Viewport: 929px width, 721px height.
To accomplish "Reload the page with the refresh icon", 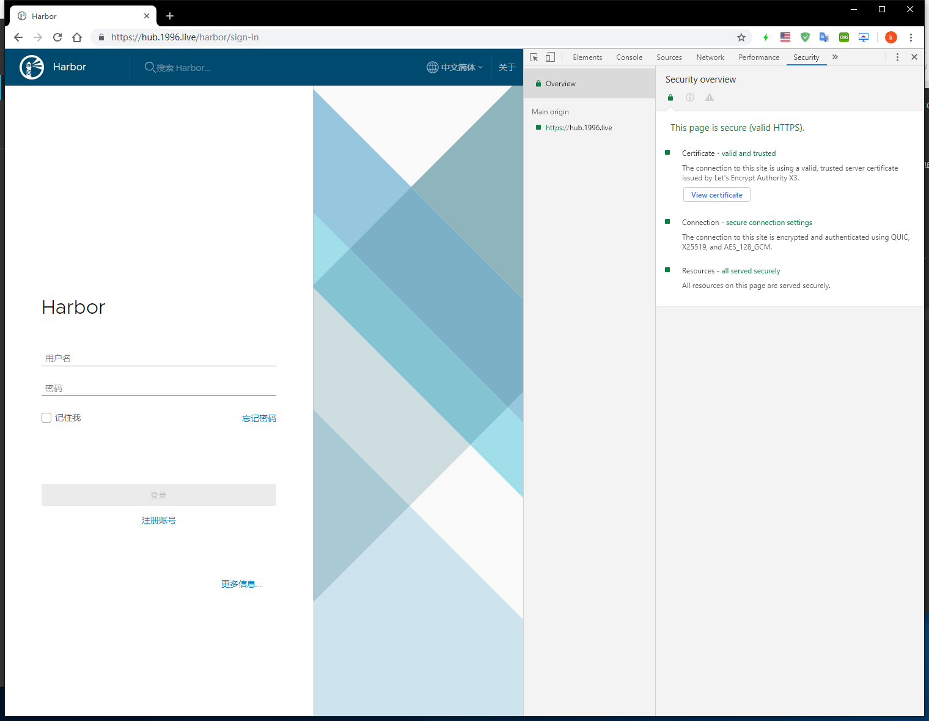I will coord(57,37).
